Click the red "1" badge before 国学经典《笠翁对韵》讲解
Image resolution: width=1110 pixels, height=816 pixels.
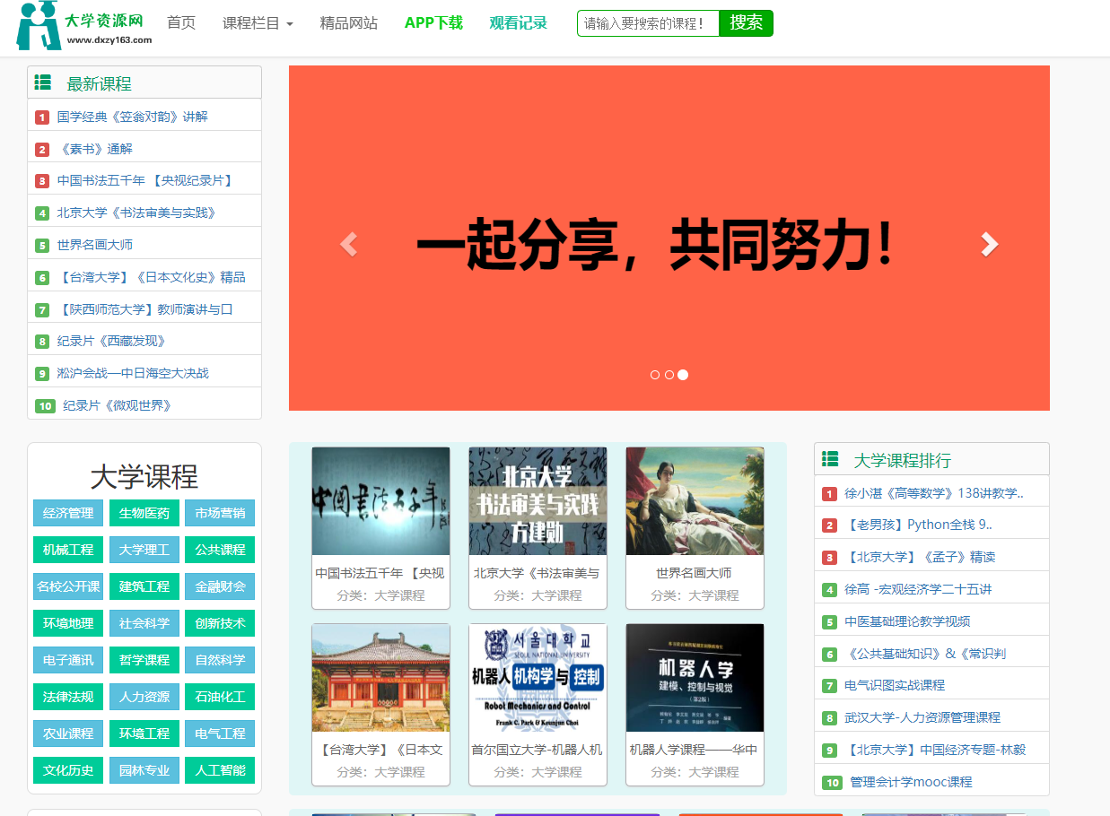tap(41, 116)
